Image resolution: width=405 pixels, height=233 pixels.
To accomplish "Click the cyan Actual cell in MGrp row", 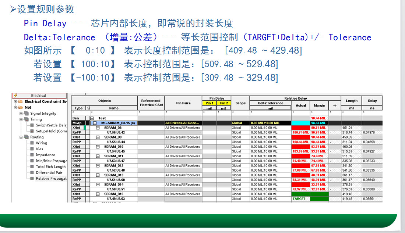I will 301,123.
